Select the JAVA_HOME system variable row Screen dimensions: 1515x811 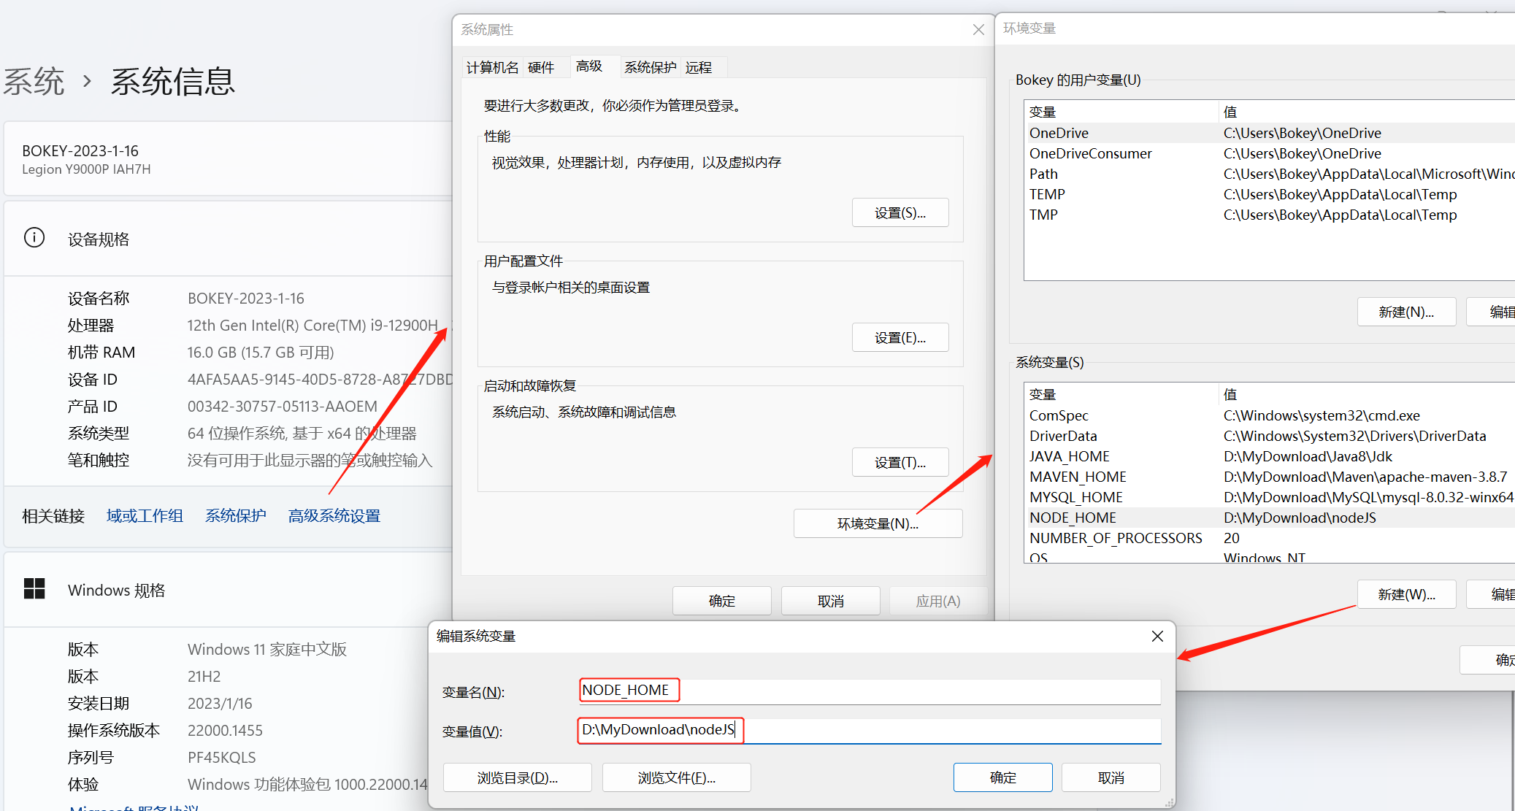click(1070, 456)
